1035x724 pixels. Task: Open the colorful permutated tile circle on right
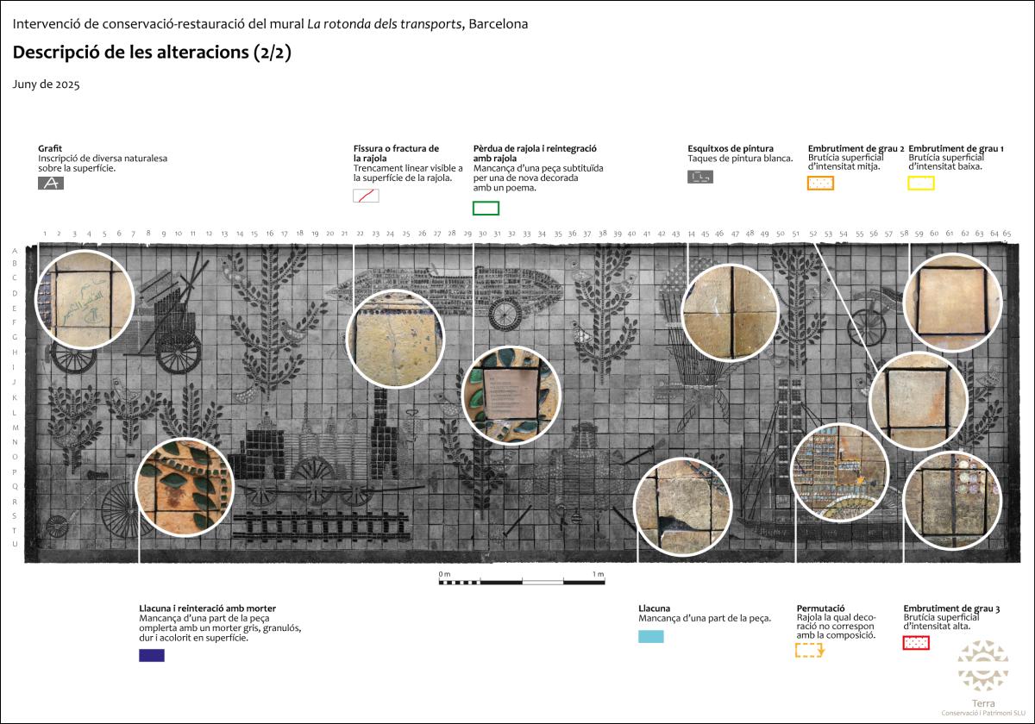tap(838, 471)
